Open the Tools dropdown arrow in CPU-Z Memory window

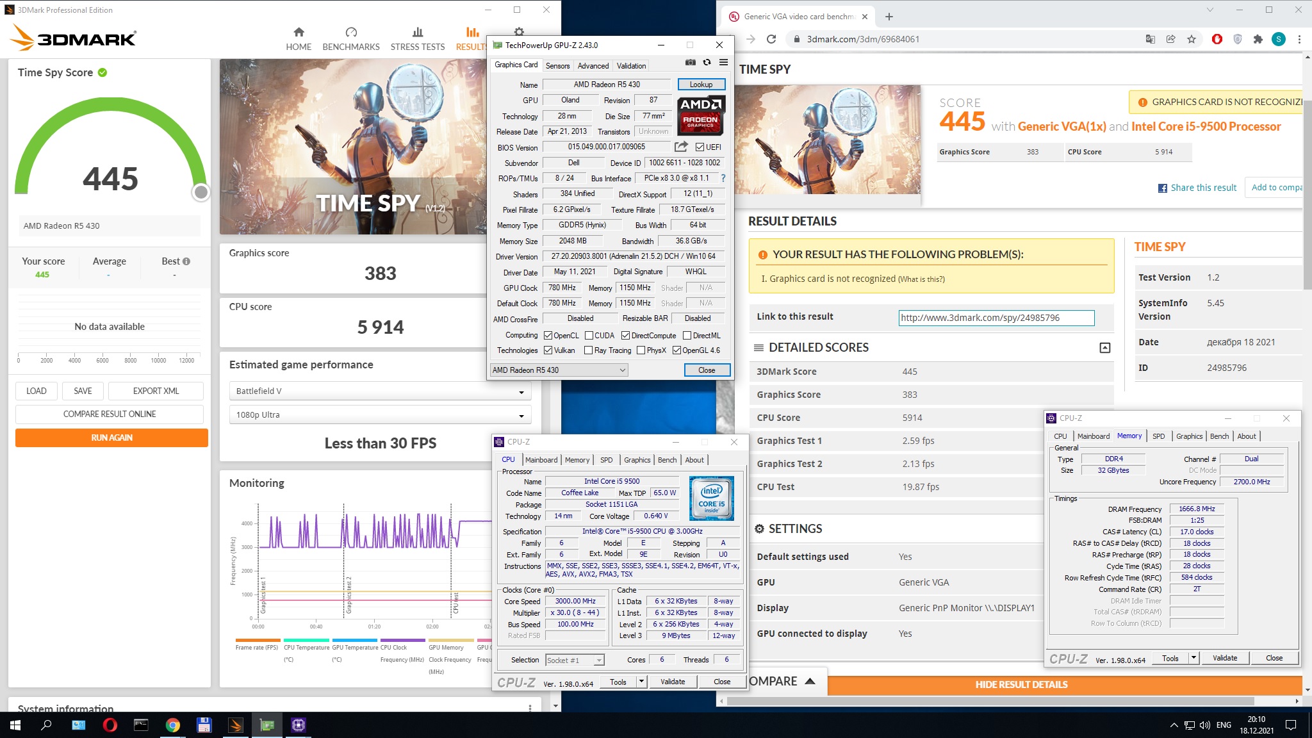pyautogui.click(x=1193, y=658)
